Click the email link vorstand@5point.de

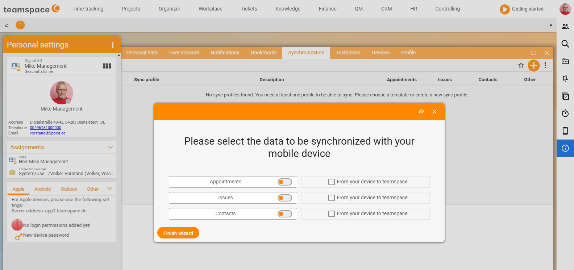coord(48,133)
